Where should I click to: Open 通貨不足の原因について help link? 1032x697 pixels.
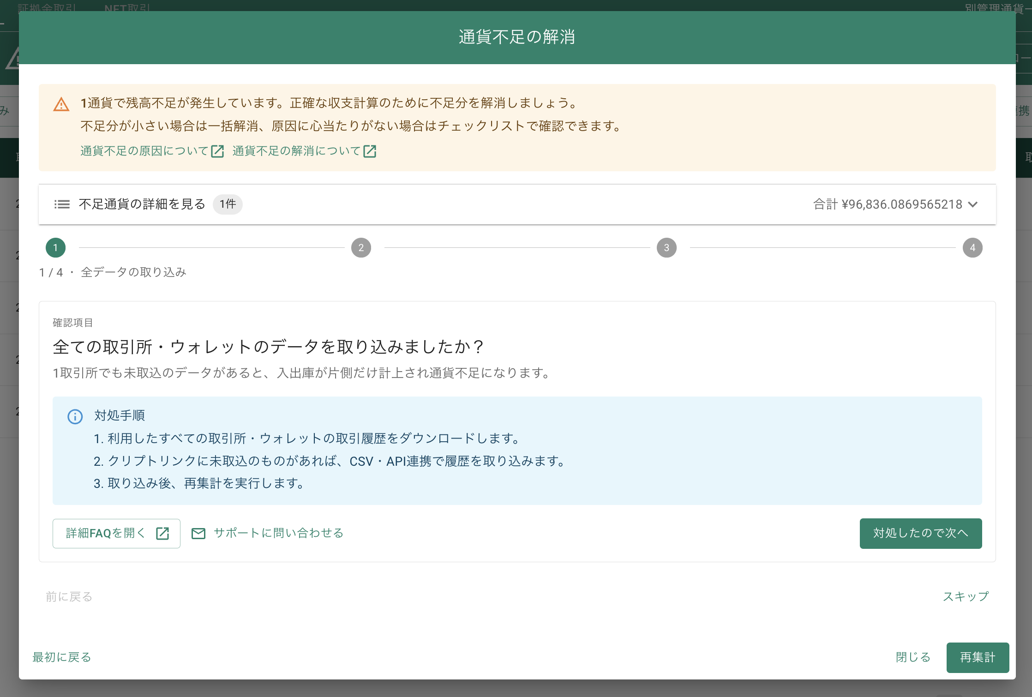[152, 151]
